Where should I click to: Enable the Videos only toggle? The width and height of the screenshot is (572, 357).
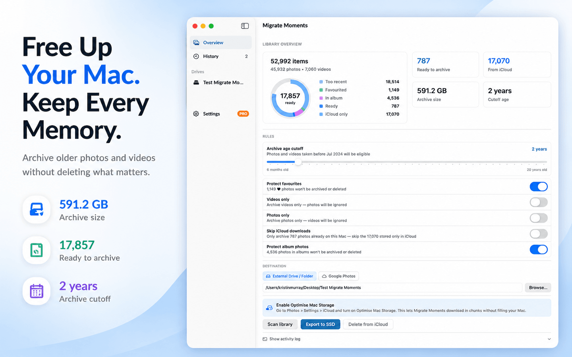click(539, 202)
